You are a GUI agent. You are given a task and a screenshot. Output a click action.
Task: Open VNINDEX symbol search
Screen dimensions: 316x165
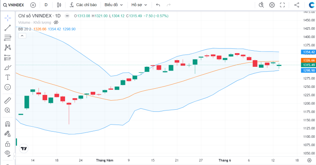[14, 5]
